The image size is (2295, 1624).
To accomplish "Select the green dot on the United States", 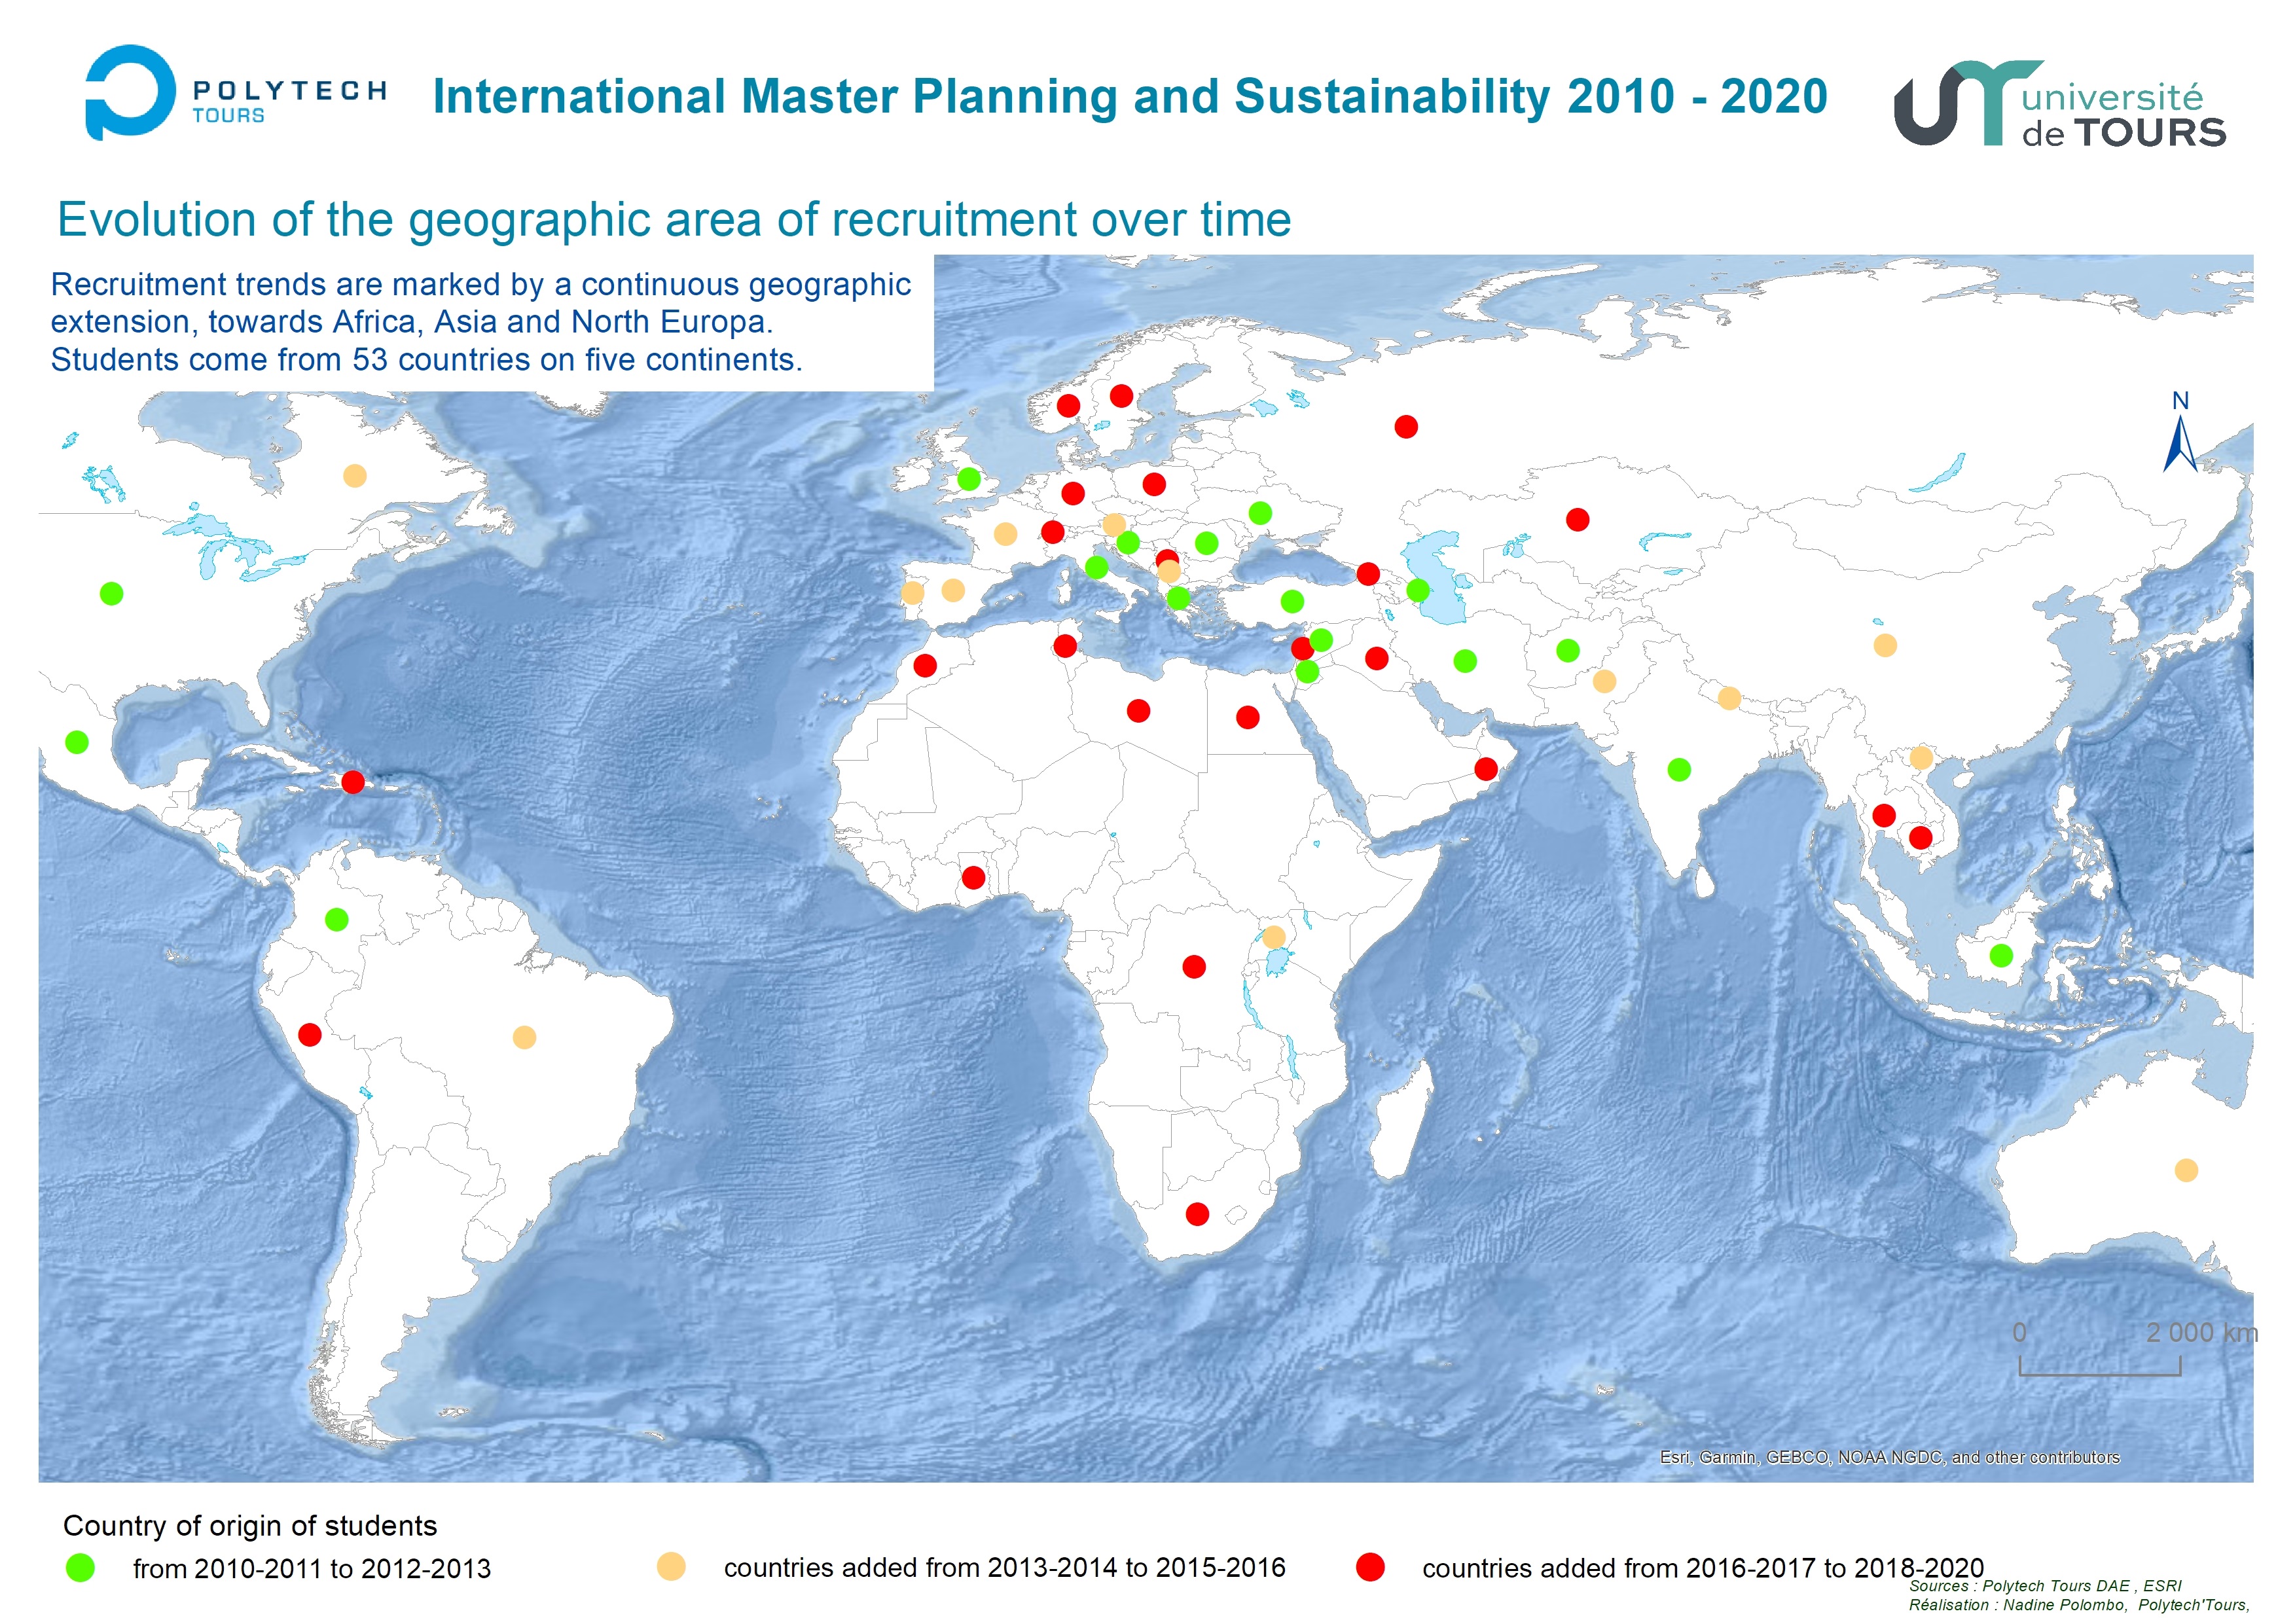I will (112, 594).
